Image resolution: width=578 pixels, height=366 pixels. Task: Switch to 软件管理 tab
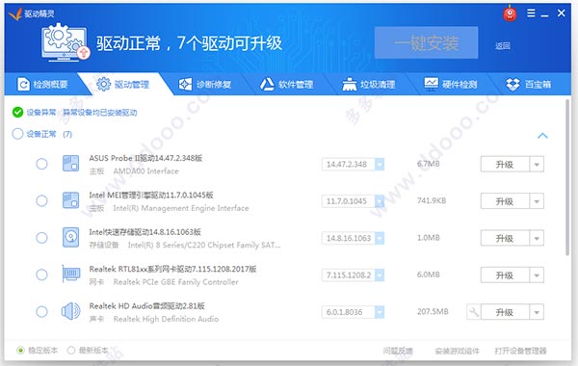[286, 85]
